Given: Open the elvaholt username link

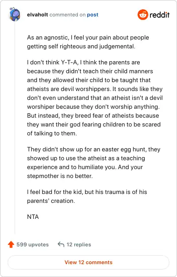Looking at the screenshot, I should click(x=38, y=15).
